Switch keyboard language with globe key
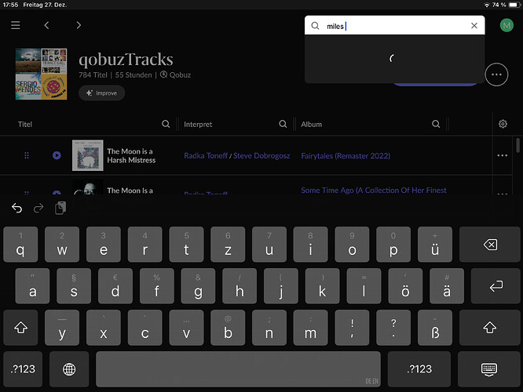 pyautogui.click(x=69, y=369)
